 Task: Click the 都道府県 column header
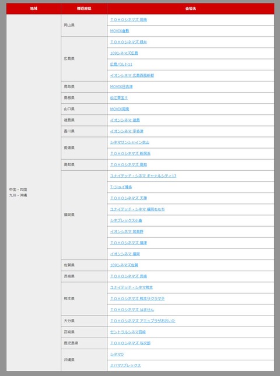coord(84,8)
